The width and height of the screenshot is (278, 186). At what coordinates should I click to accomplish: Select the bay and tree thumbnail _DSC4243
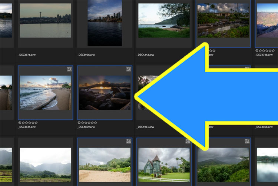coord(164,20)
